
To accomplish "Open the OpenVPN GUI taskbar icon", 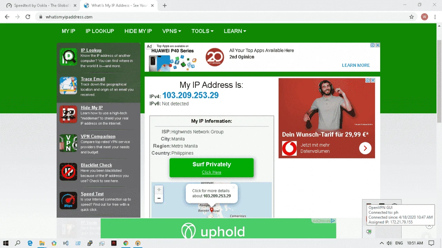I will [x=138, y=243].
